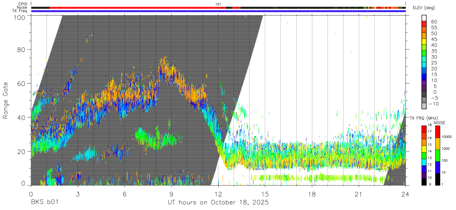The width and height of the screenshot is (456, 210).
Task: Click the CPID value 151
Action: (x=218, y=4)
